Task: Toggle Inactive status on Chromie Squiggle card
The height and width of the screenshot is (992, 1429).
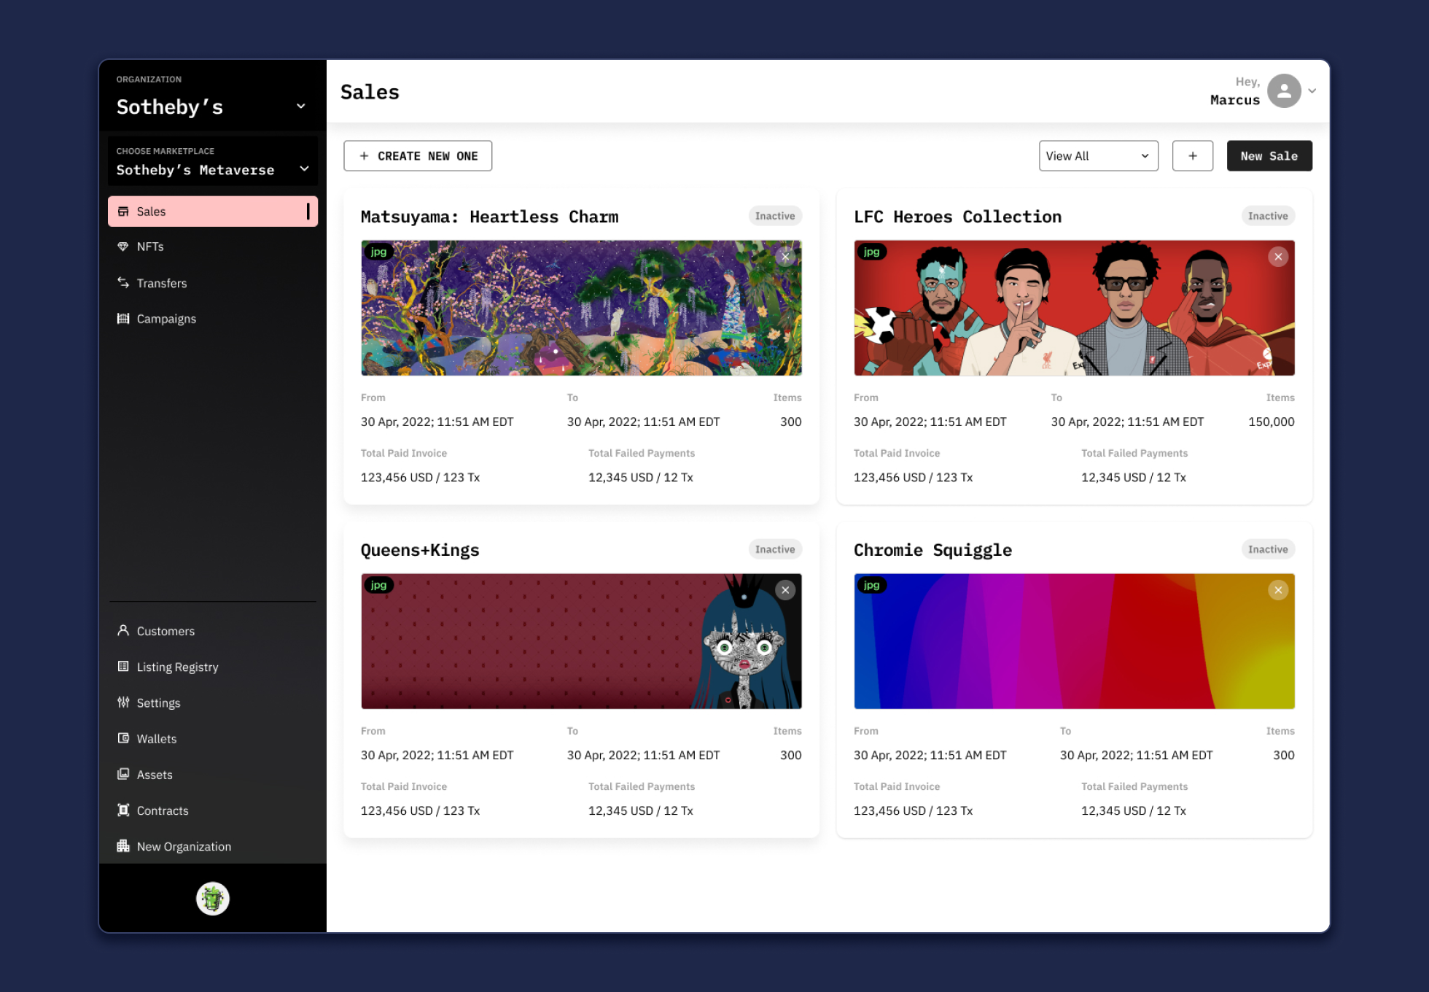Action: click(x=1268, y=549)
